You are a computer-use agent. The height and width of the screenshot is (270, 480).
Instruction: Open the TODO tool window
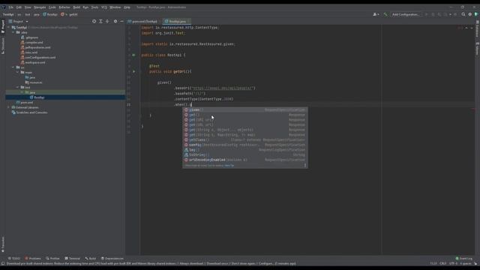(14, 258)
